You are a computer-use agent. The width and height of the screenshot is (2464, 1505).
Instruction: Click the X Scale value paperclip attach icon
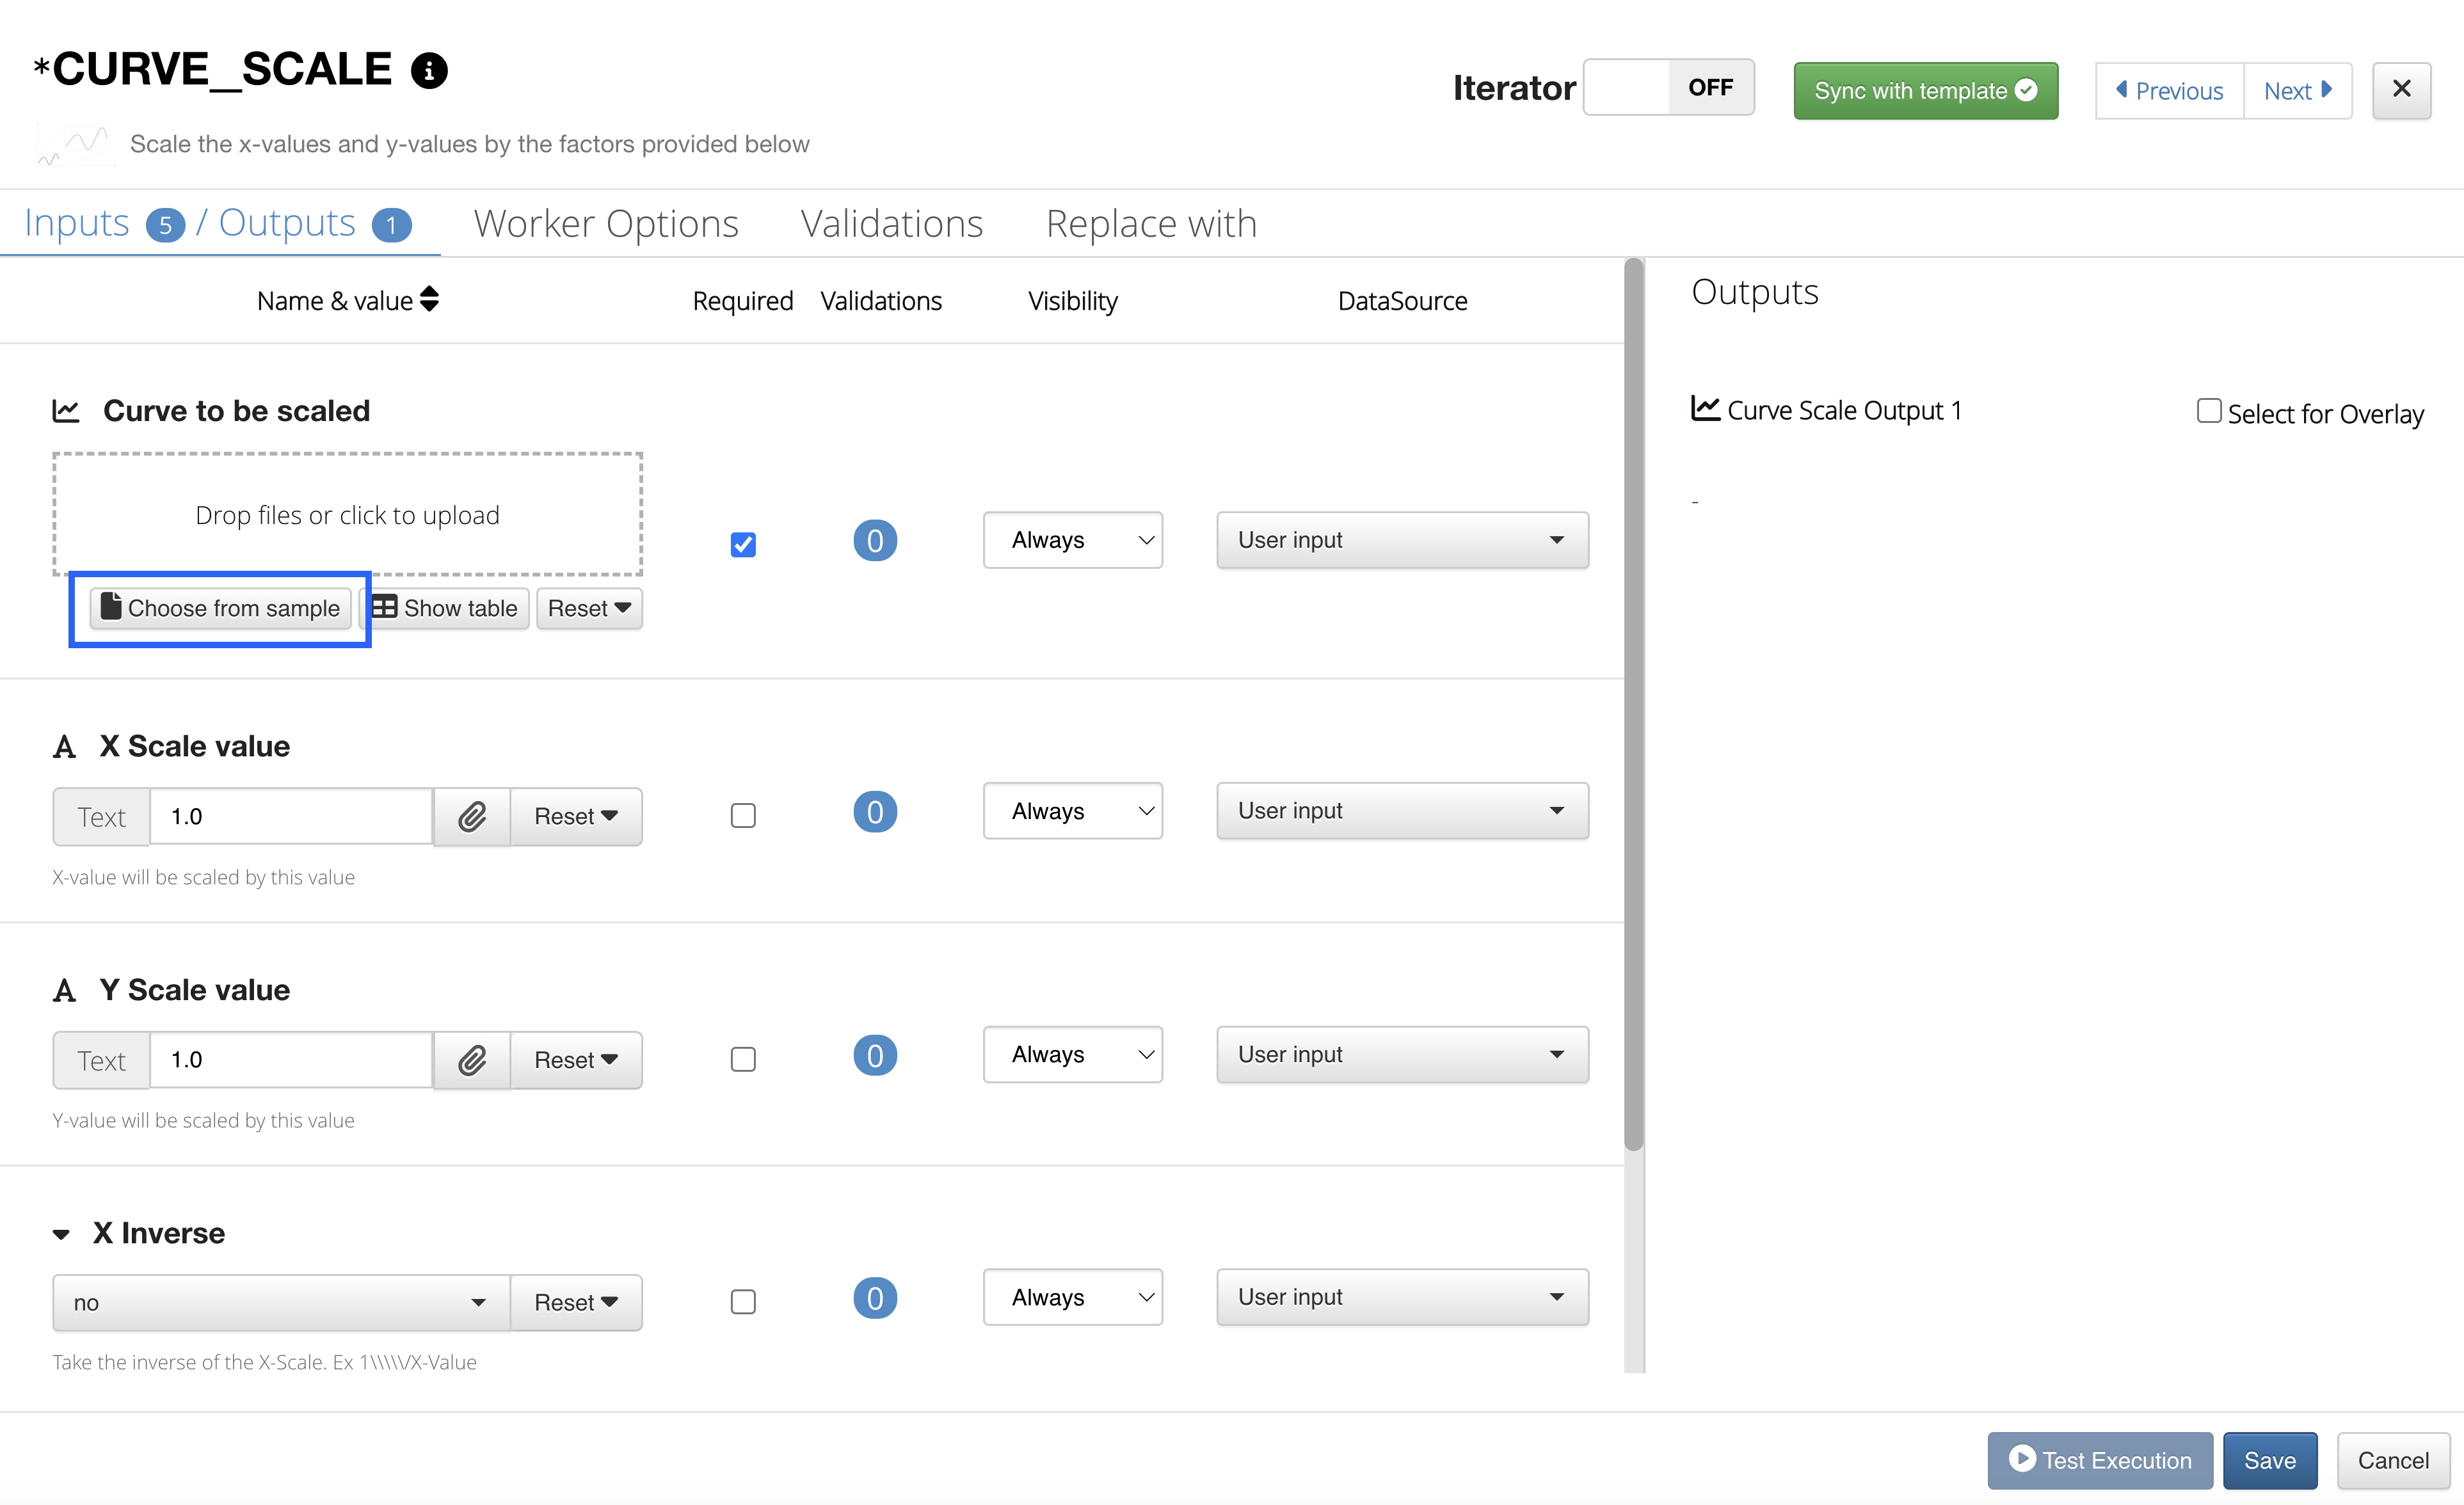(x=472, y=816)
